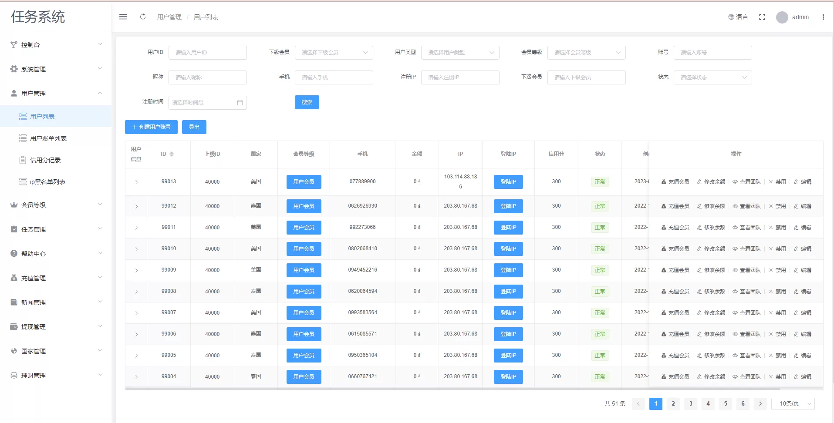The height and width of the screenshot is (423, 834).
Task: Click the admin avatar
Action: (x=782, y=17)
